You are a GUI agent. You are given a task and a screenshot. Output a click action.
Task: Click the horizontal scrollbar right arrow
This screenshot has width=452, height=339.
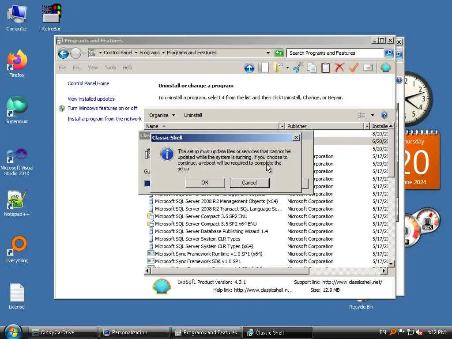click(384, 271)
